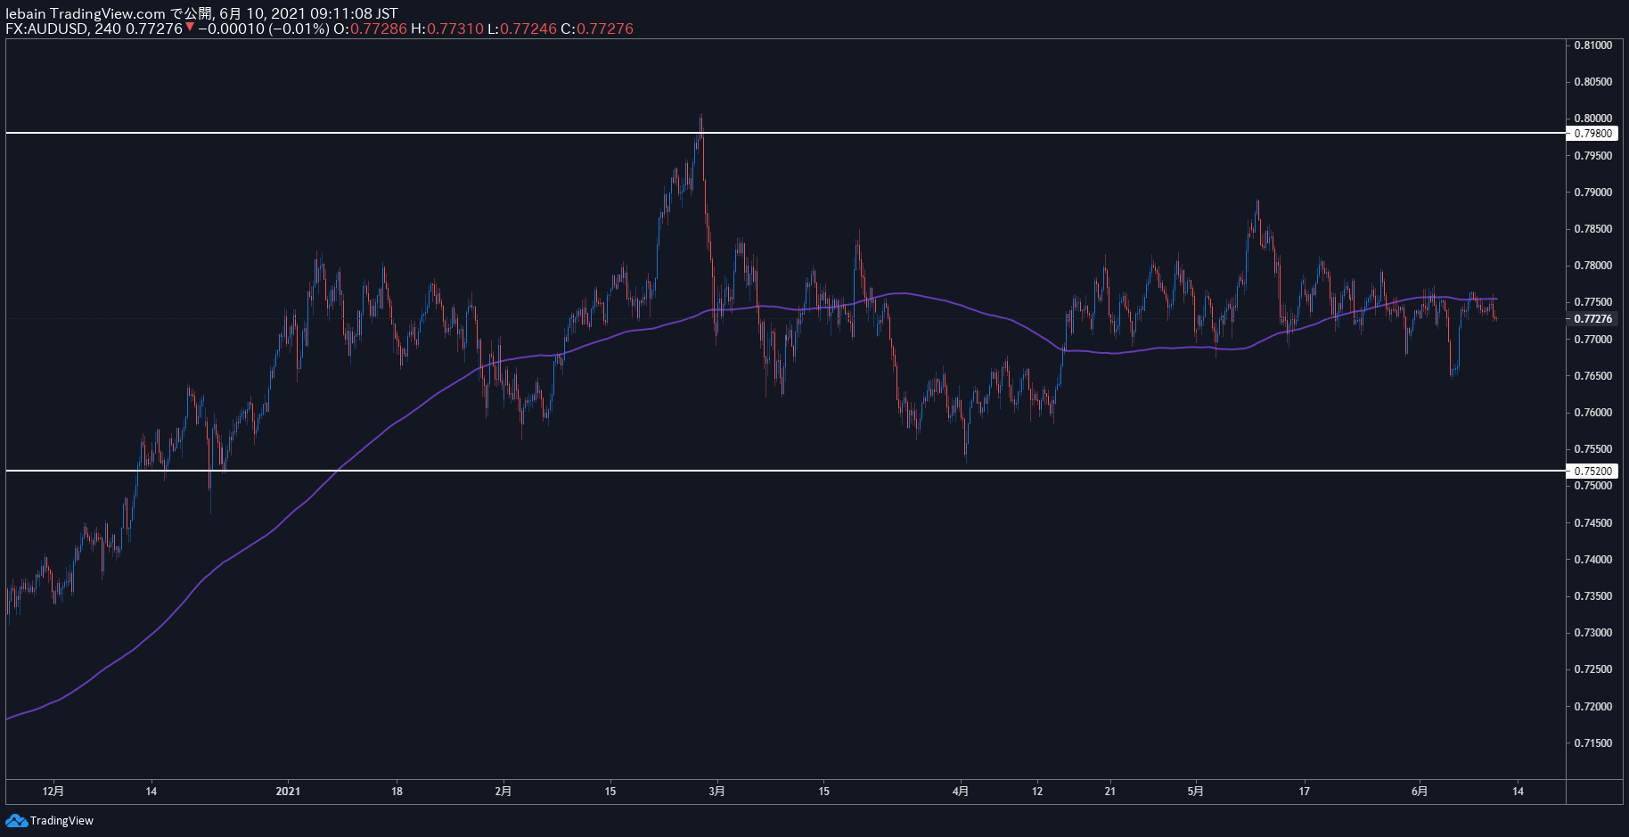This screenshot has height=837, width=1629.
Task: Click the 0.72500 price axis label
Action: 1593,669
